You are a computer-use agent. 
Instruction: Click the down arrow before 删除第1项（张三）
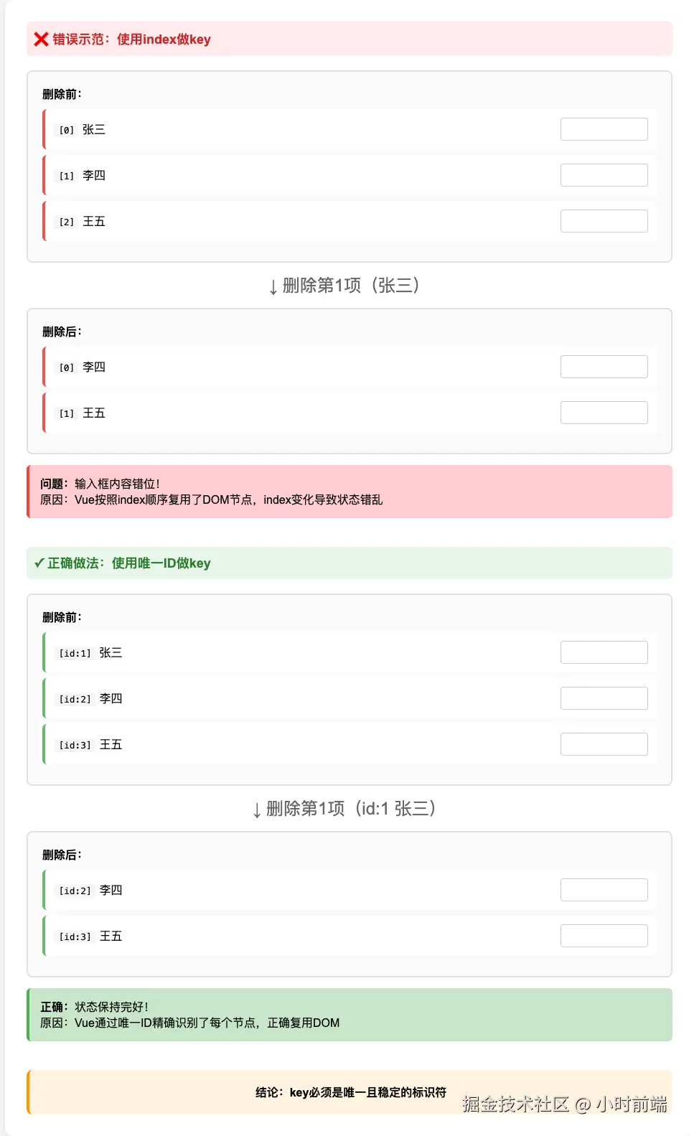(271, 286)
